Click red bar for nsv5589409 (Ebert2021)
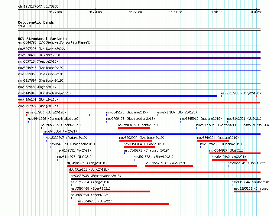Image resolution: width=269 pixels, height=216 pixels. pos(134,128)
